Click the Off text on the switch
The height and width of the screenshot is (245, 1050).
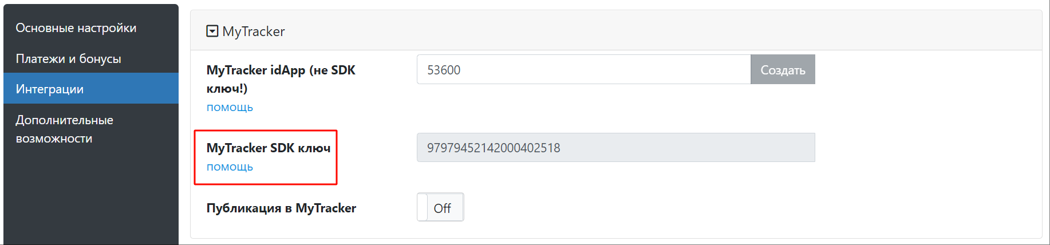443,208
